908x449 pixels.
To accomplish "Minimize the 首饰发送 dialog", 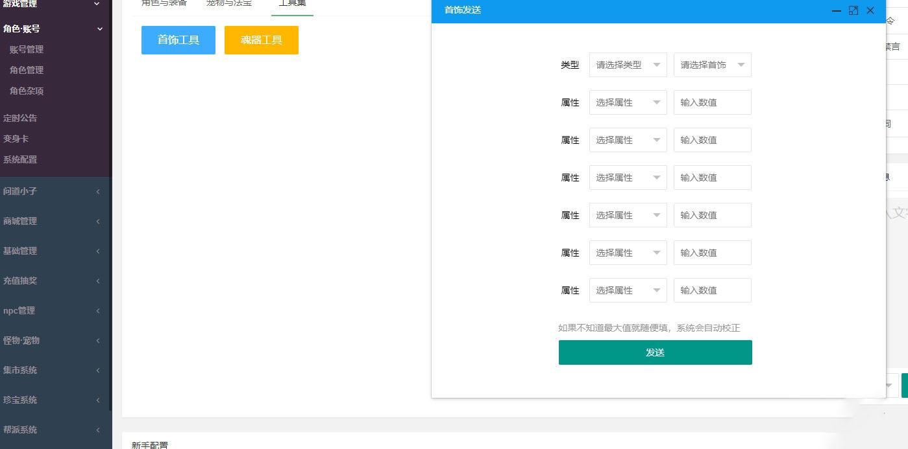I will [837, 11].
